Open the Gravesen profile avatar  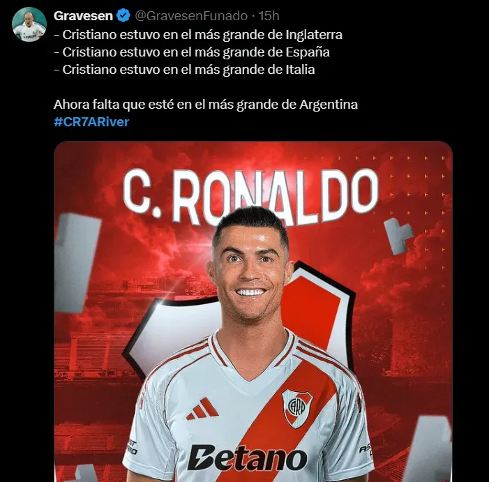[x=29, y=24]
